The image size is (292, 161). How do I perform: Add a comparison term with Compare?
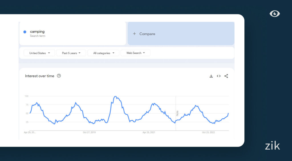[144, 34]
